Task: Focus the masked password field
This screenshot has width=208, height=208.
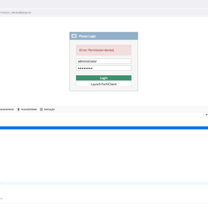Action: pos(104,68)
